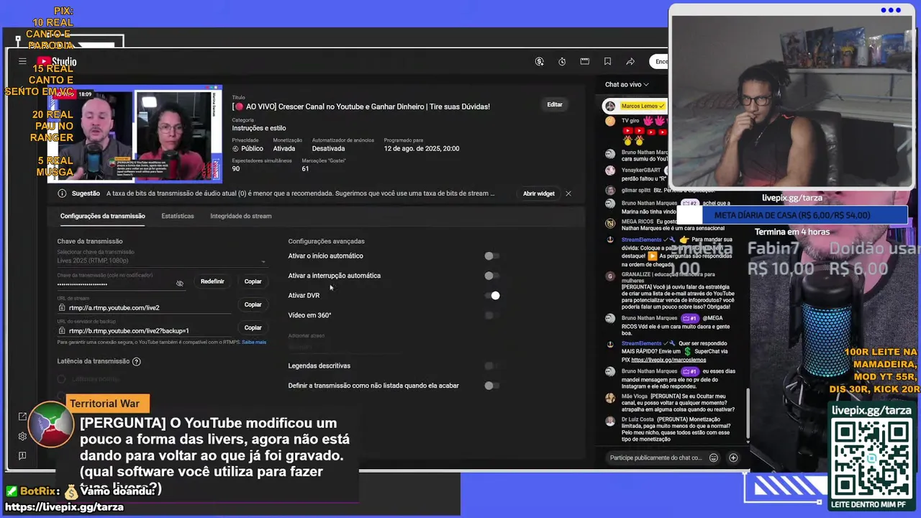Image resolution: width=921 pixels, height=518 pixels.
Task: Dismiss the Sugestão notice with X
Action: click(568, 194)
